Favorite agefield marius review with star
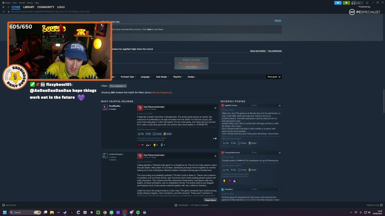385x216 pixels. [279, 106]
